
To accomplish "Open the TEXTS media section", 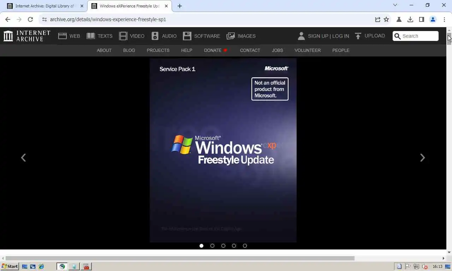I will [100, 36].
